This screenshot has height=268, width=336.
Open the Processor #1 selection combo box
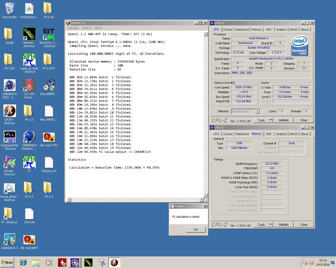click(245, 111)
